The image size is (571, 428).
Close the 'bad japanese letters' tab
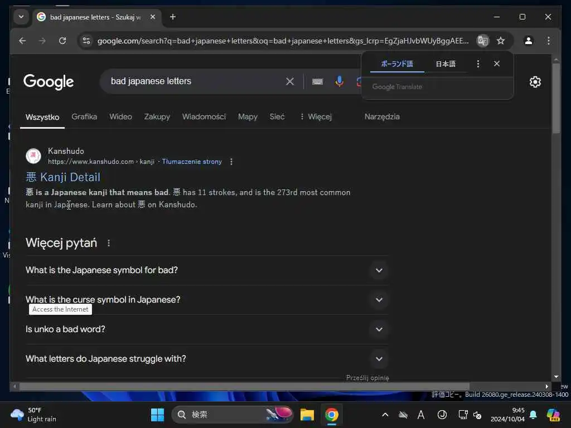[153, 17]
